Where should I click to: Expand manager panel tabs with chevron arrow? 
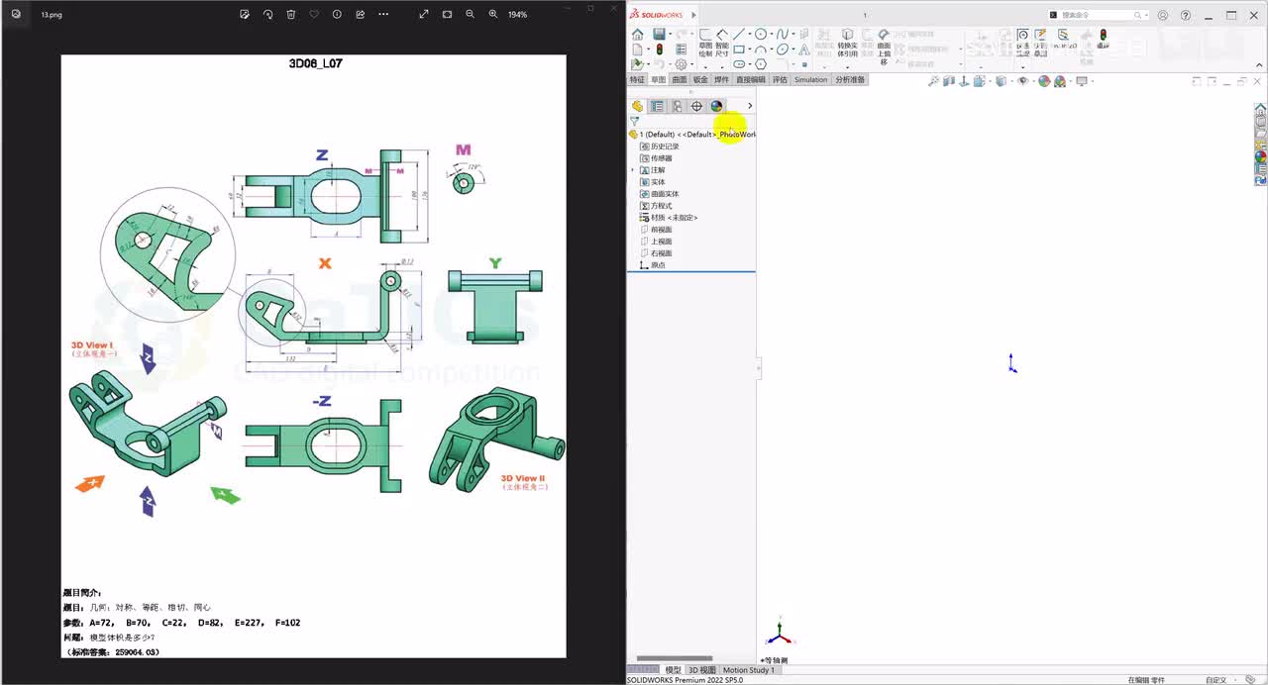tap(749, 106)
